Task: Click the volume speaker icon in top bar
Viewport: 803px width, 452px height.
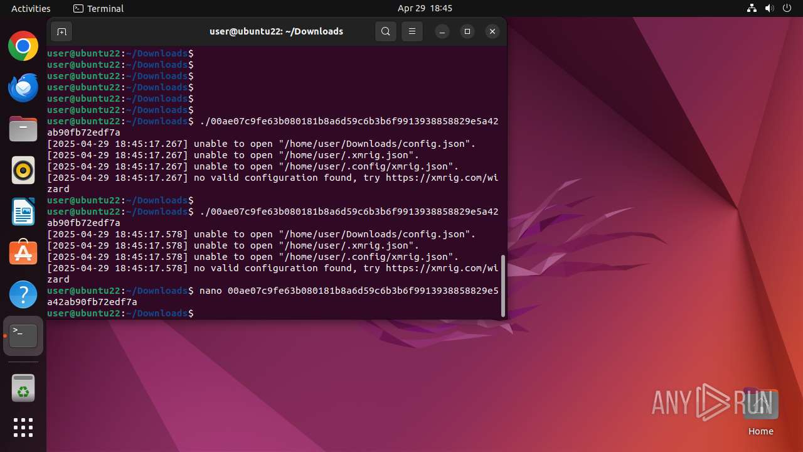Action: (769, 8)
